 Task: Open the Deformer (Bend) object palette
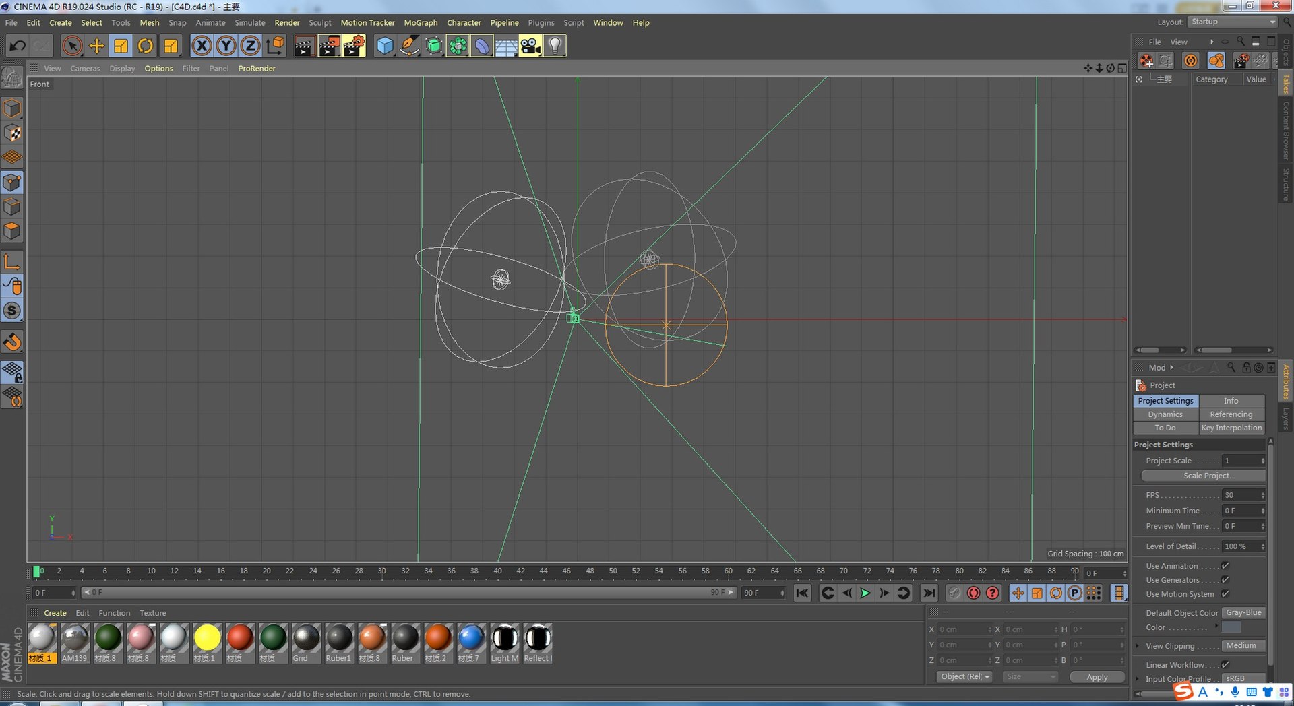481,46
